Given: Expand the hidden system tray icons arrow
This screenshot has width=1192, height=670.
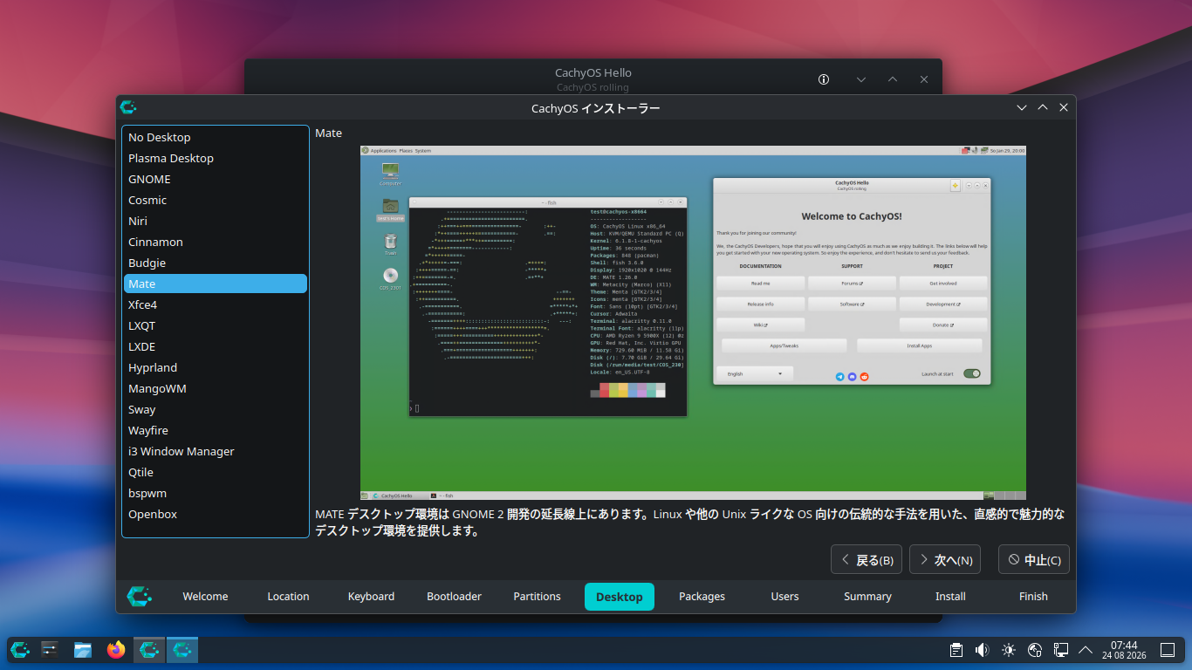Looking at the screenshot, I should 1086,649.
